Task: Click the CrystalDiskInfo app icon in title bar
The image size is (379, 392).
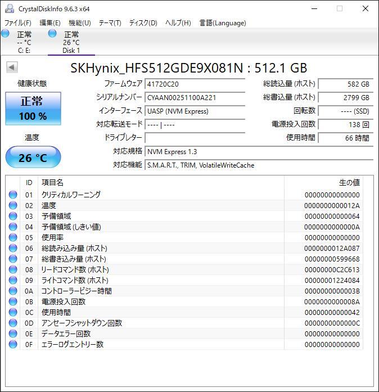Action: pos(8,9)
